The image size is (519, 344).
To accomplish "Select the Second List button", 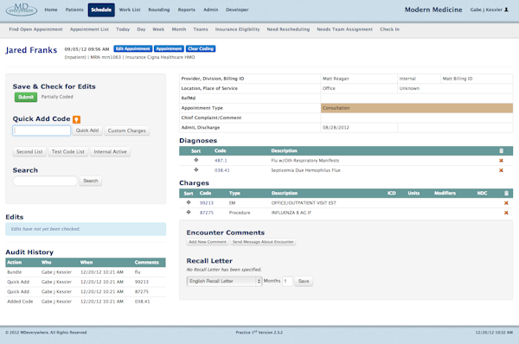I will [x=29, y=152].
